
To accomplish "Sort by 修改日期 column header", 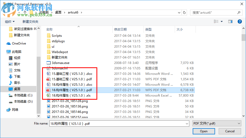I will [x=120, y=29].
